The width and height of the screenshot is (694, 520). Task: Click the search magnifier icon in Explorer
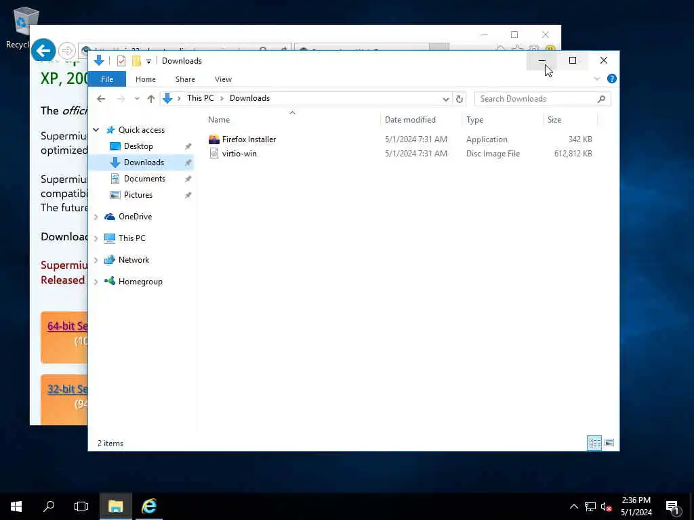coord(601,99)
